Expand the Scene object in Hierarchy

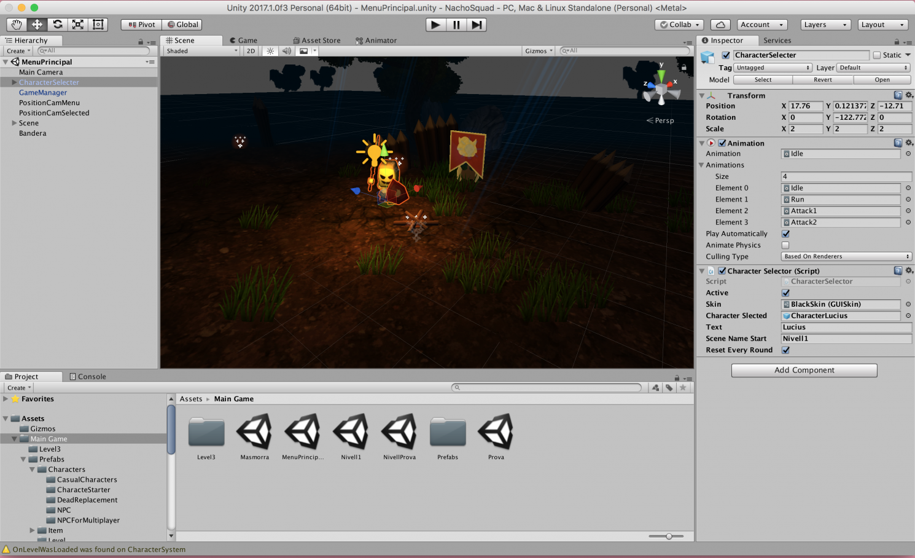[x=14, y=123]
